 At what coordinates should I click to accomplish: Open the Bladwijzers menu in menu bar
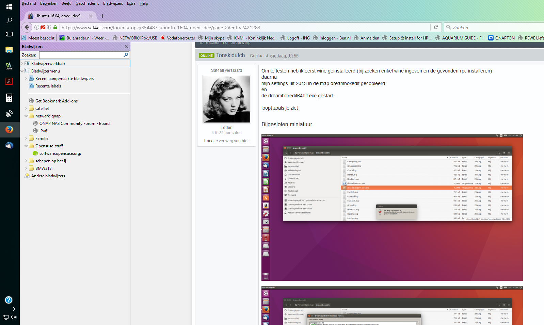click(113, 3)
